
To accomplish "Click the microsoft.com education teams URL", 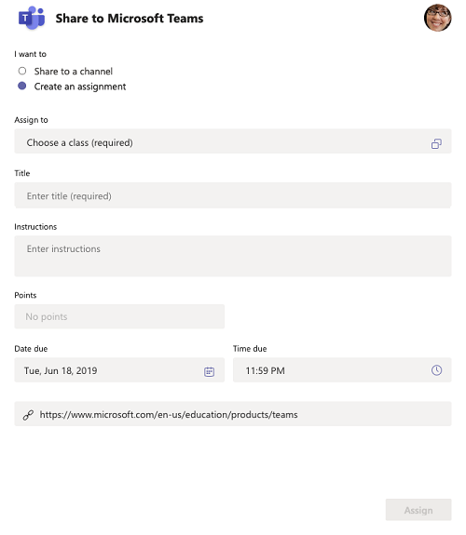I will [x=169, y=415].
